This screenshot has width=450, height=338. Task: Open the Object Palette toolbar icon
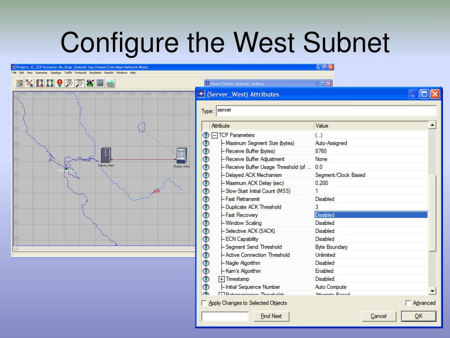[x=19, y=83]
